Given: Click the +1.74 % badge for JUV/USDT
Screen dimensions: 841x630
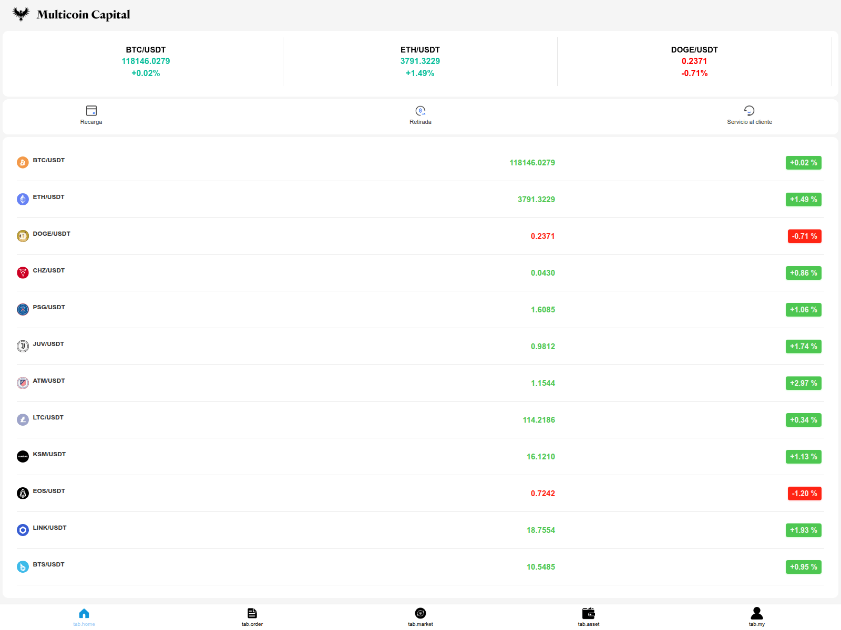Looking at the screenshot, I should coord(804,346).
